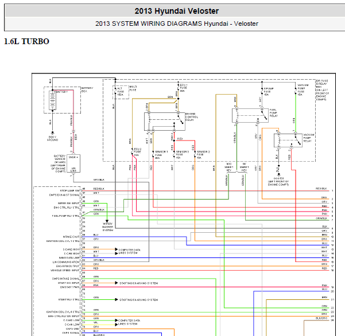
Task: Select the 'BATTERY SENSOR' description label
Action: (59, 163)
